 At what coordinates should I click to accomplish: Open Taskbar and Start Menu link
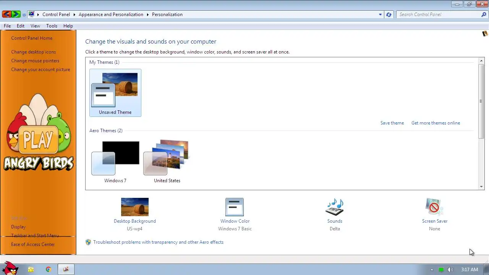click(35, 236)
